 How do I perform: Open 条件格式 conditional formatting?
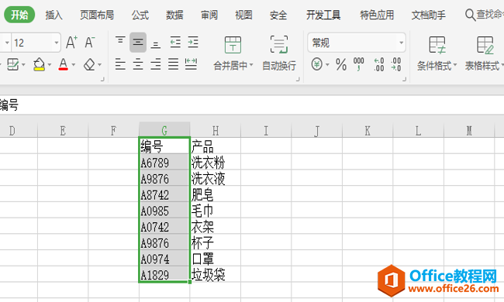(437, 53)
